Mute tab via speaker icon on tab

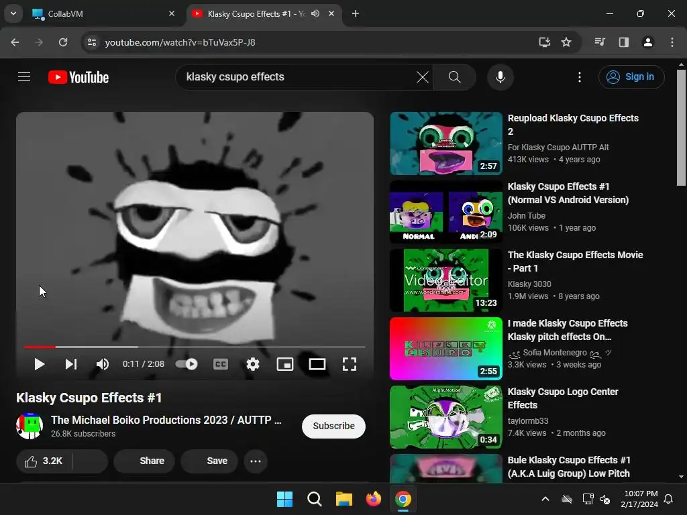click(x=315, y=13)
